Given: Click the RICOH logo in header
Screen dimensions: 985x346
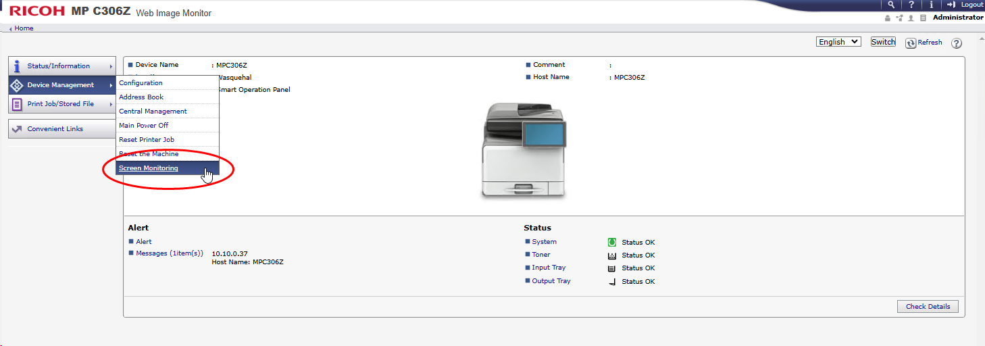Looking at the screenshot, I should click(37, 11).
